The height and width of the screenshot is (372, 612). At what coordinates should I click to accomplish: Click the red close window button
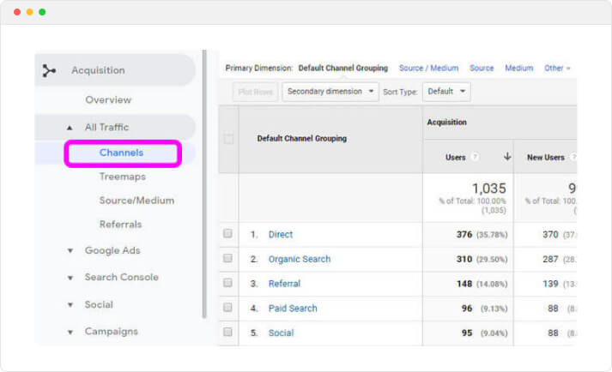coord(17,12)
